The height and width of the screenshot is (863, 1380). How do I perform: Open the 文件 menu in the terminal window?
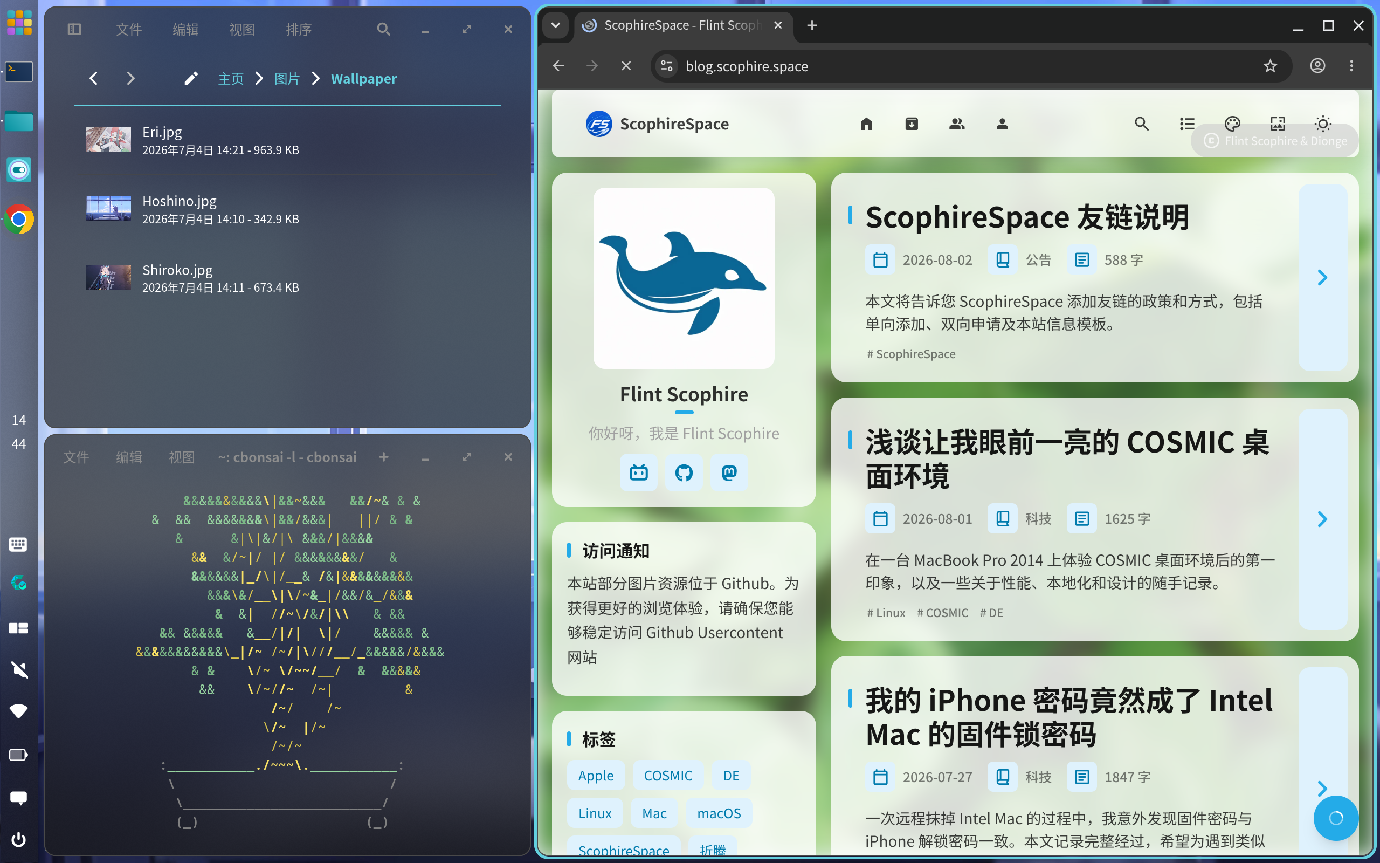tap(76, 457)
